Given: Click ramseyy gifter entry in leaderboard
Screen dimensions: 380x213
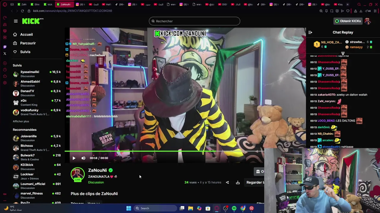Looking at the screenshot, I should 359,47.
